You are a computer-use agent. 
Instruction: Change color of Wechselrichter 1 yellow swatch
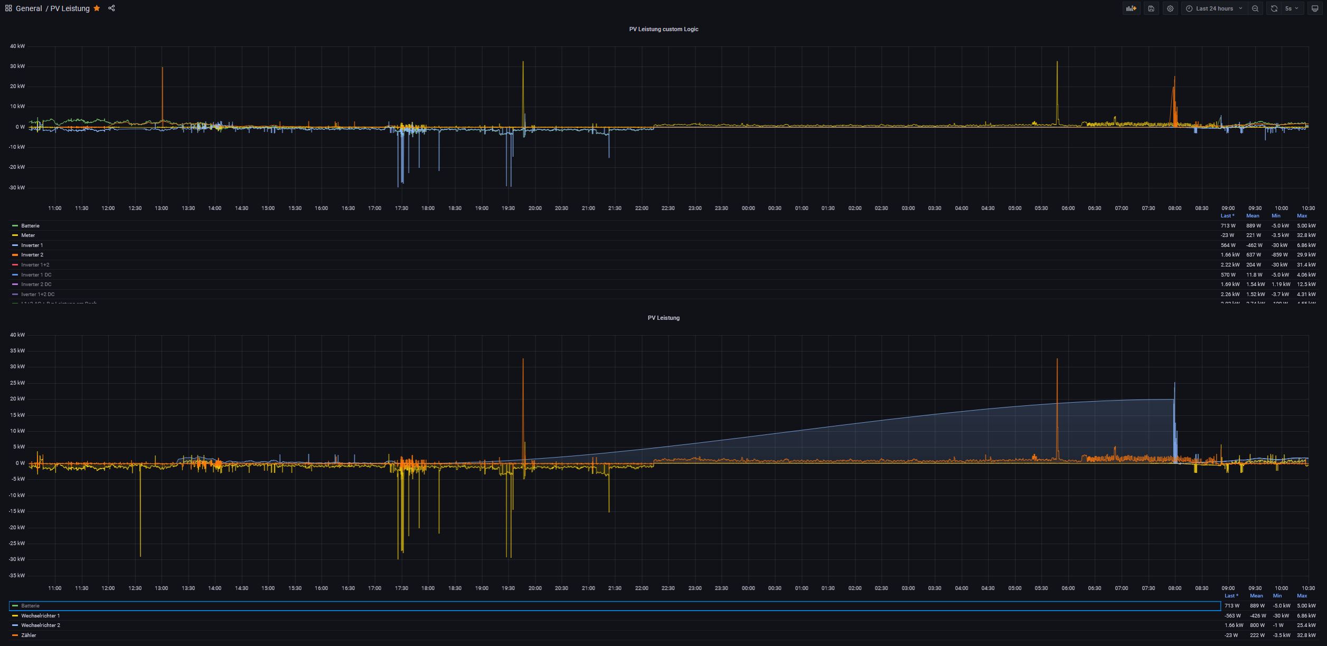tap(15, 616)
